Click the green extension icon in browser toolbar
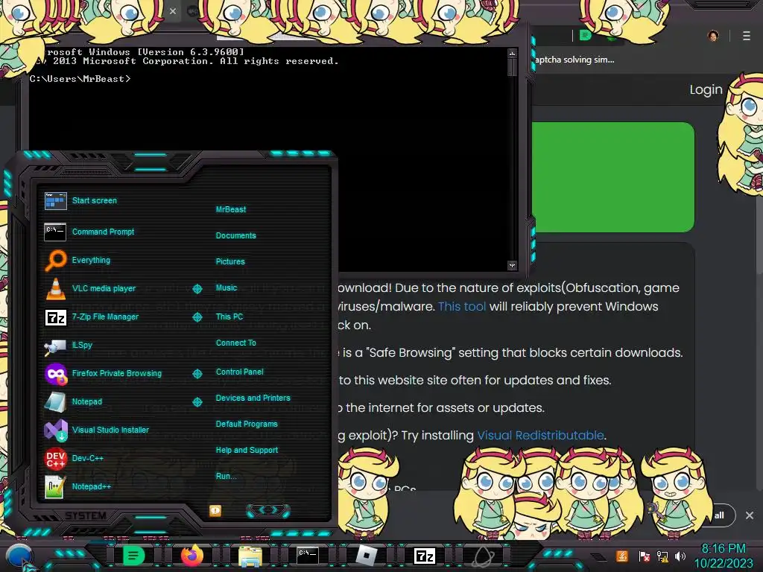The image size is (763, 572). [586, 36]
